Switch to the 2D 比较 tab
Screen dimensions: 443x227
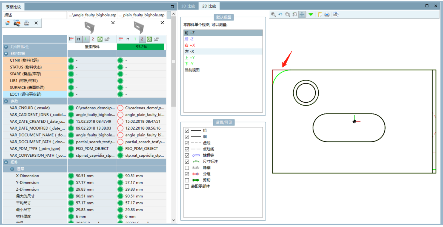point(209,6)
